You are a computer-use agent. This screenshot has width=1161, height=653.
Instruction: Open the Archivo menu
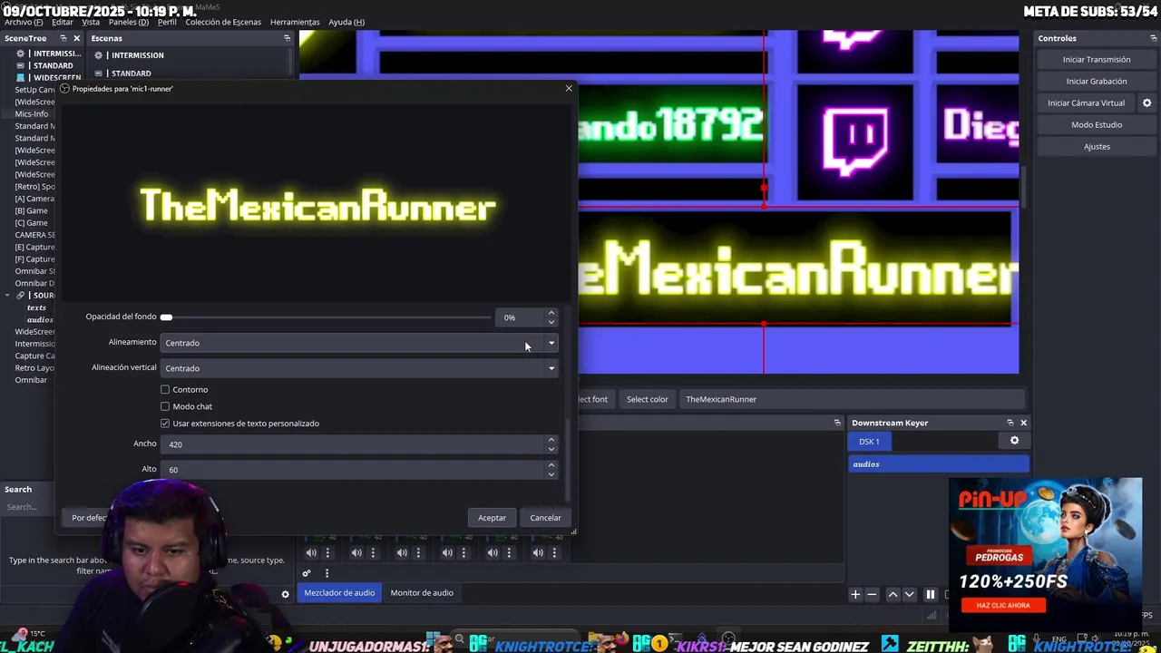23,22
